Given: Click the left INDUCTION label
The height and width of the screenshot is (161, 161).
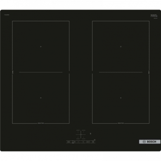Looking at the screenshot, I should [x=41, y=123].
